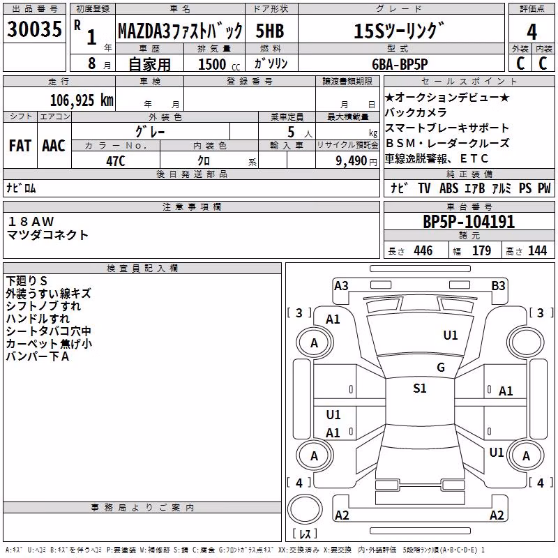Select the later-shipped part ナビロム
This screenshot has width=558, height=558.
click(x=22, y=188)
